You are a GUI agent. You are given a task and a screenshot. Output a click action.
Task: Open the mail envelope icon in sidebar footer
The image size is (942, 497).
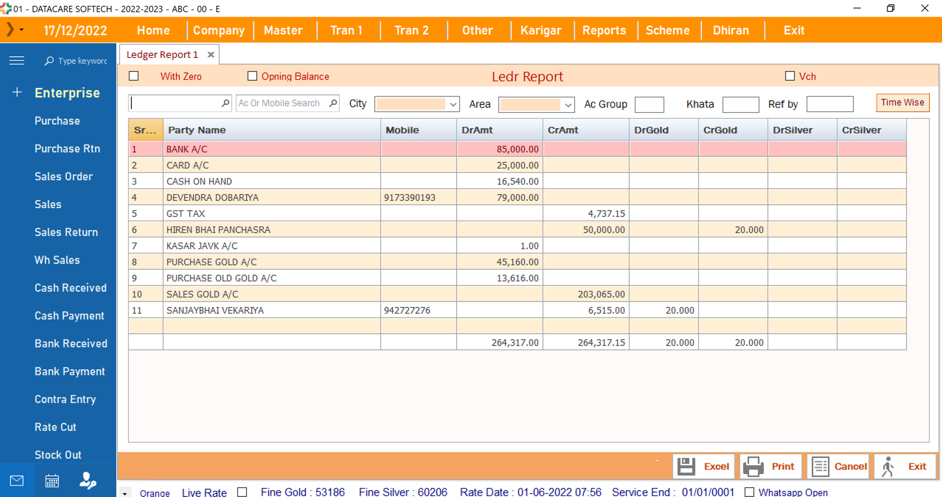pyautogui.click(x=17, y=481)
